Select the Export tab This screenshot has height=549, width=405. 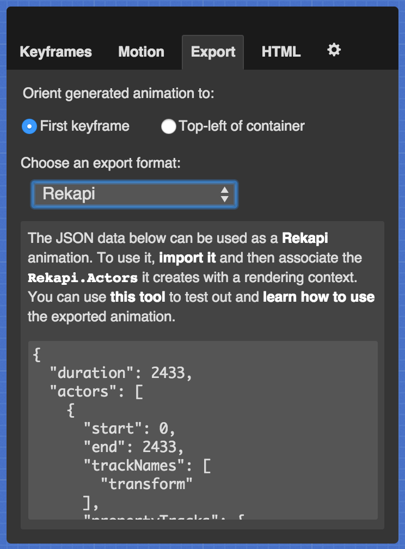(x=213, y=52)
